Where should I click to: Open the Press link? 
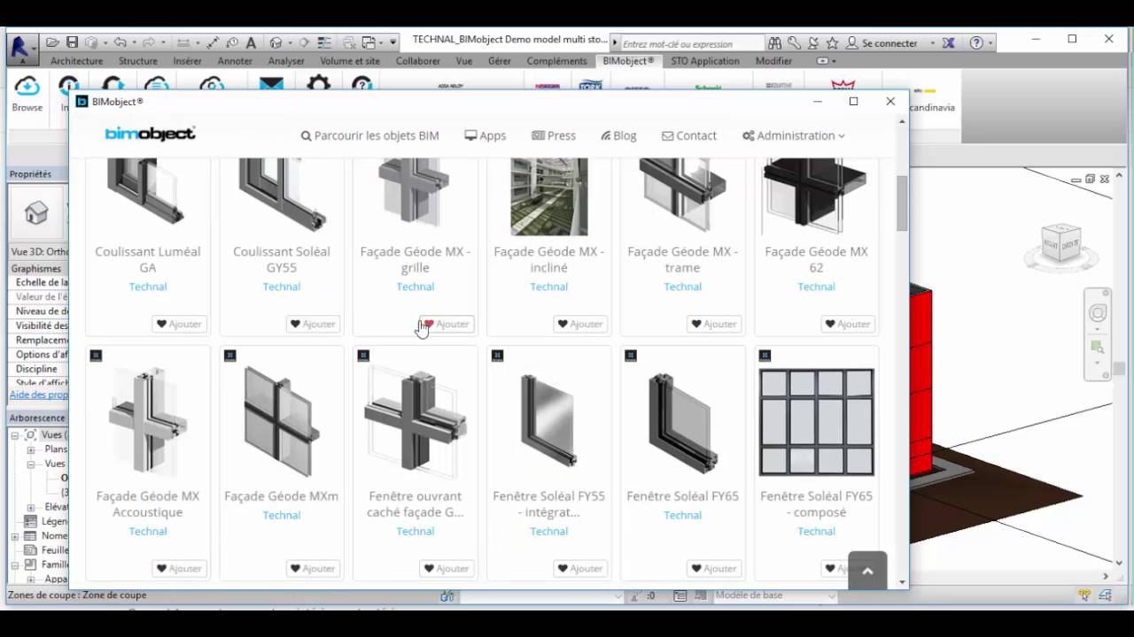554,135
